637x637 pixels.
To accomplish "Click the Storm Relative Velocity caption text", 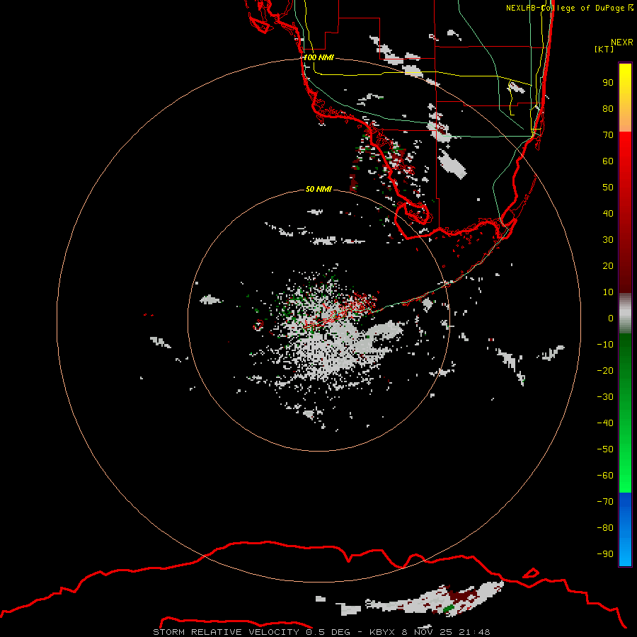I will pos(321,632).
